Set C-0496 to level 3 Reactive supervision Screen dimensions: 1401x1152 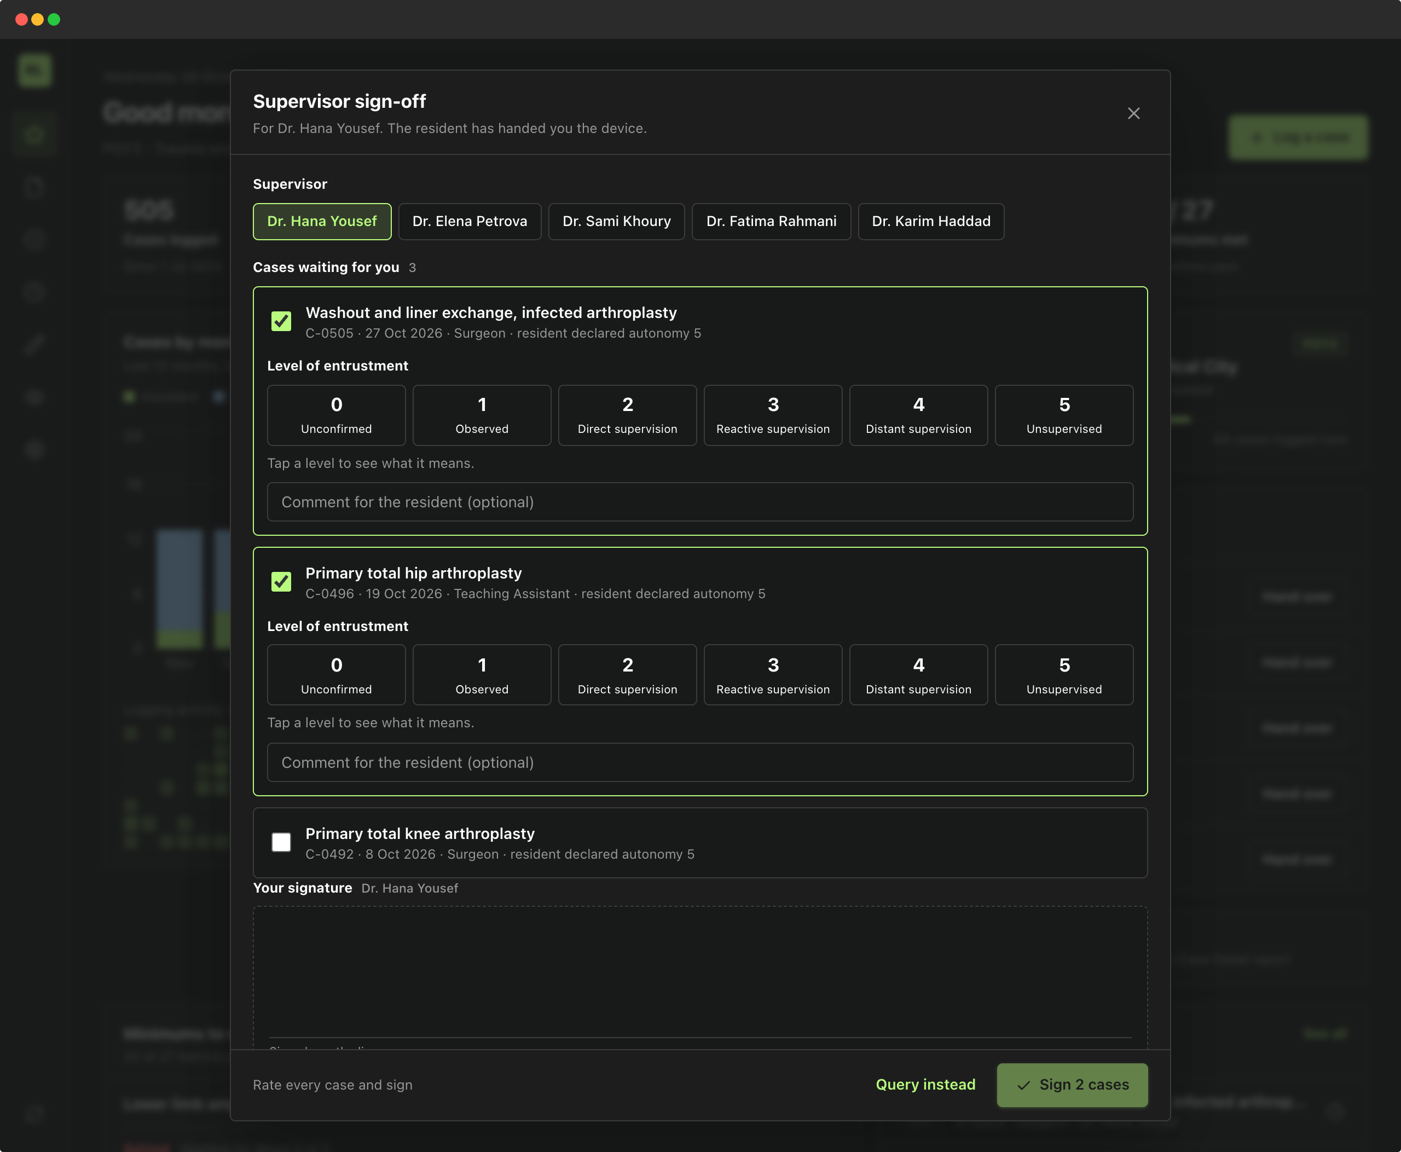pos(773,675)
